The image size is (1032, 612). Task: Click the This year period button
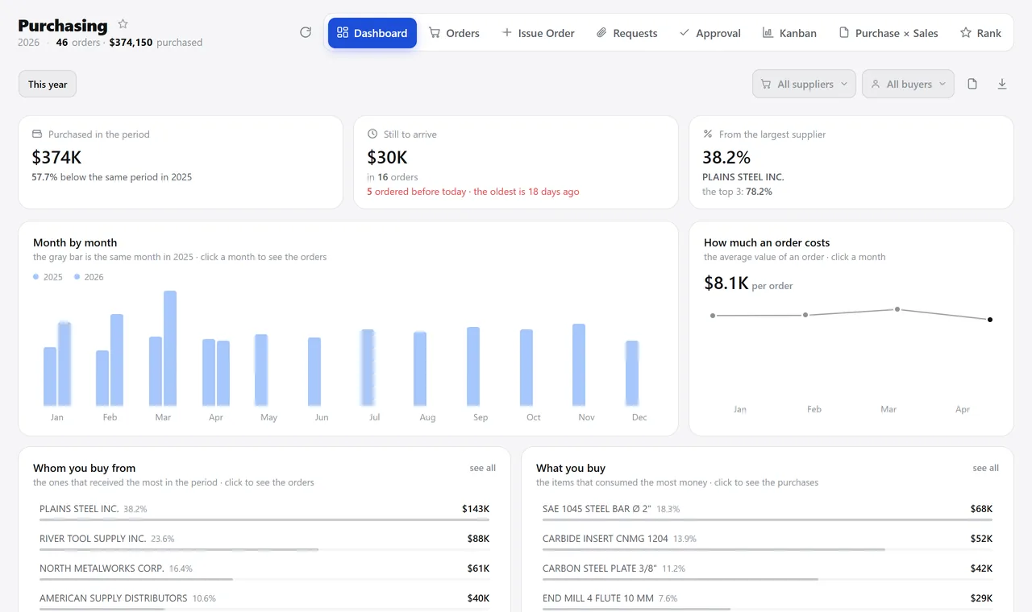point(48,84)
